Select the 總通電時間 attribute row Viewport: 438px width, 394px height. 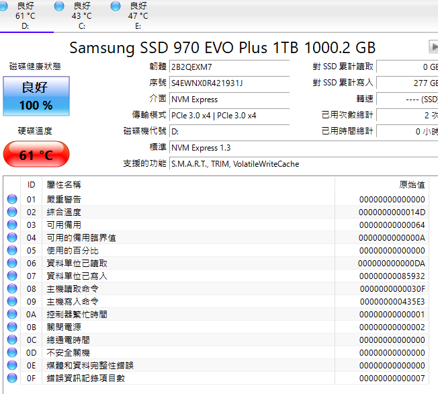pos(216,340)
